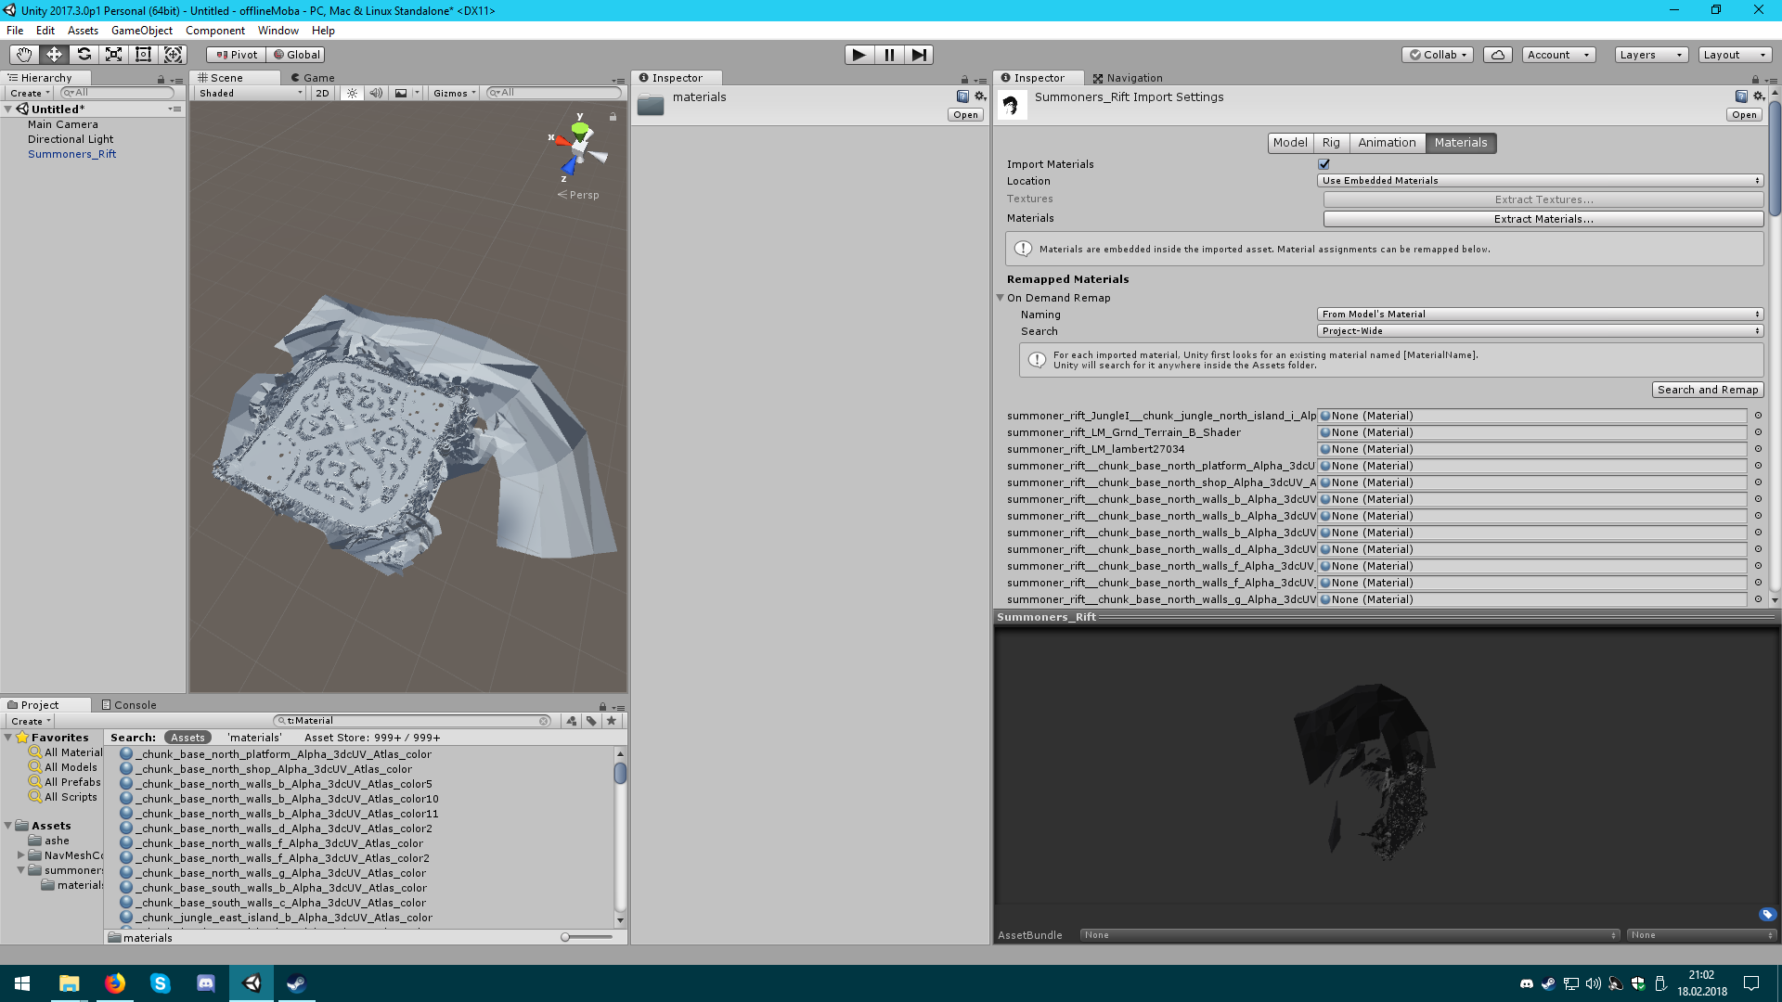The image size is (1782, 1002).
Task: Click Search and Remap button
Action: click(x=1708, y=390)
